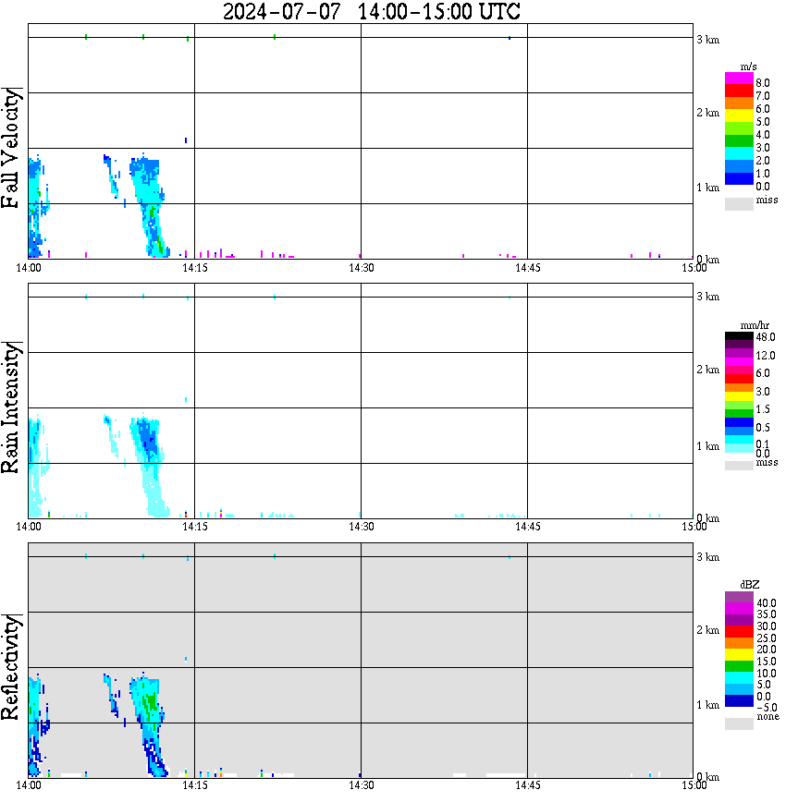786x802 pixels.
Task: Click '14:30' time label under Fall Velocity plot
Action: point(362,268)
